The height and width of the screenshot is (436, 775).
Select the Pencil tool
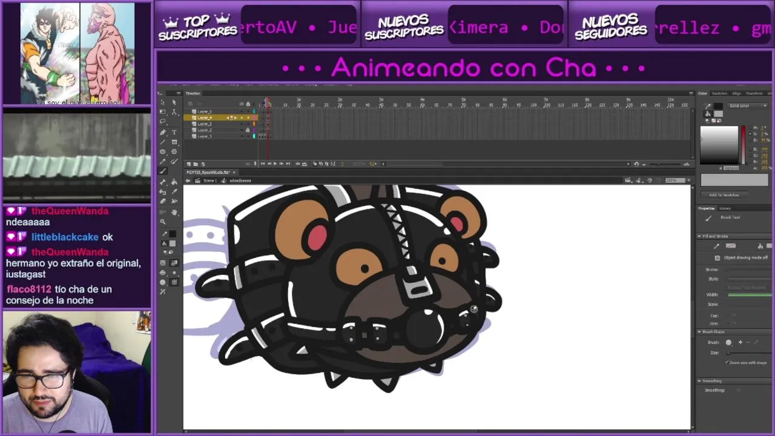(162, 161)
